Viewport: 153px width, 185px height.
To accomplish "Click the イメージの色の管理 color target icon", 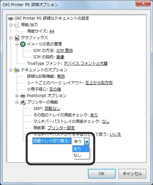I will point(23,44).
